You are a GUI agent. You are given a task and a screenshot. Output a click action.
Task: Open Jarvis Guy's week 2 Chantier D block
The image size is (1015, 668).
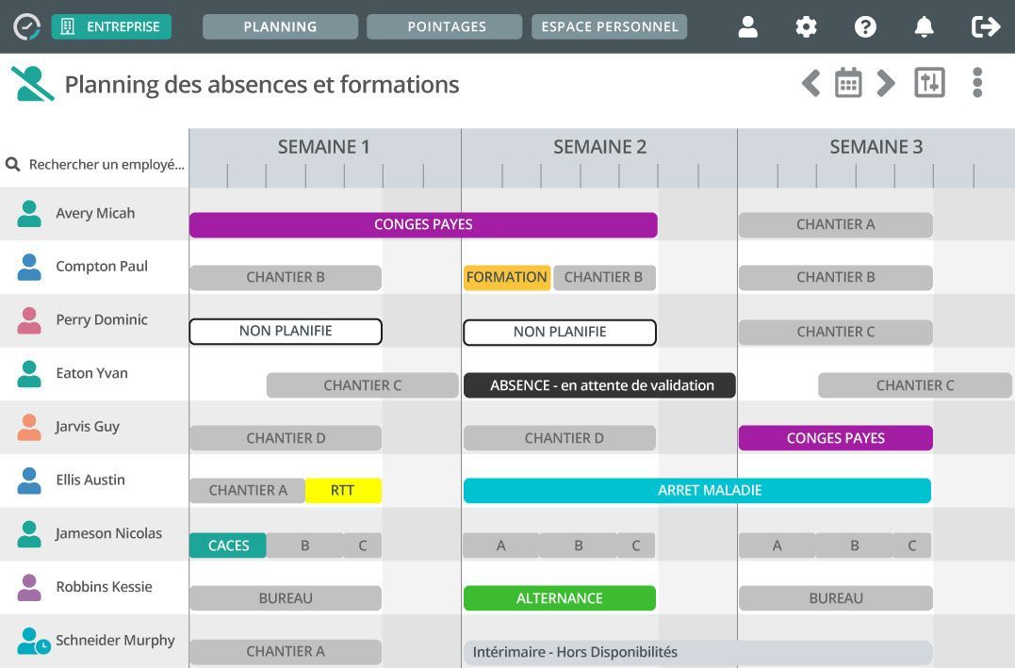click(560, 438)
